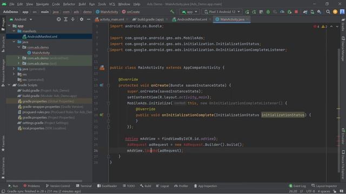
Task: Click Expand All icon in Project panel
Action: pos(66,19)
